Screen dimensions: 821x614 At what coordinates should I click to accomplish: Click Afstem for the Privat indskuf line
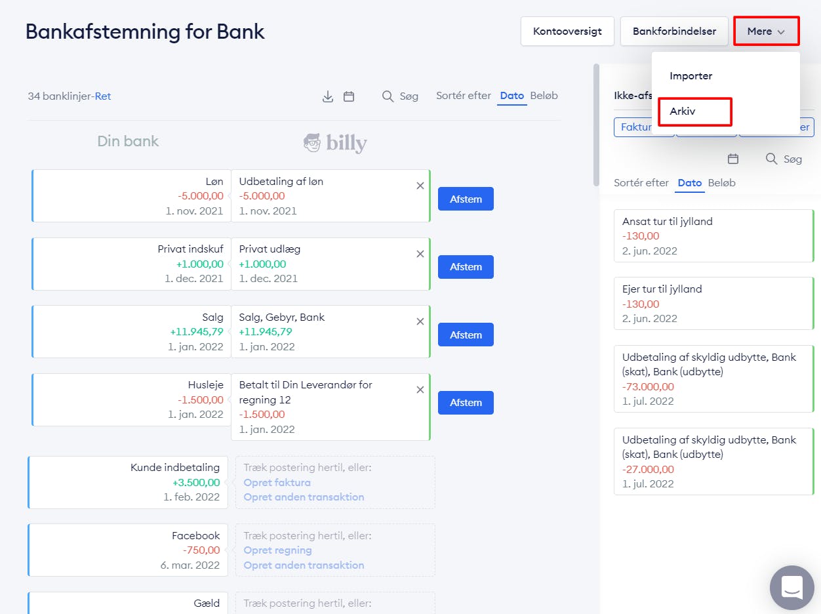point(466,267)
